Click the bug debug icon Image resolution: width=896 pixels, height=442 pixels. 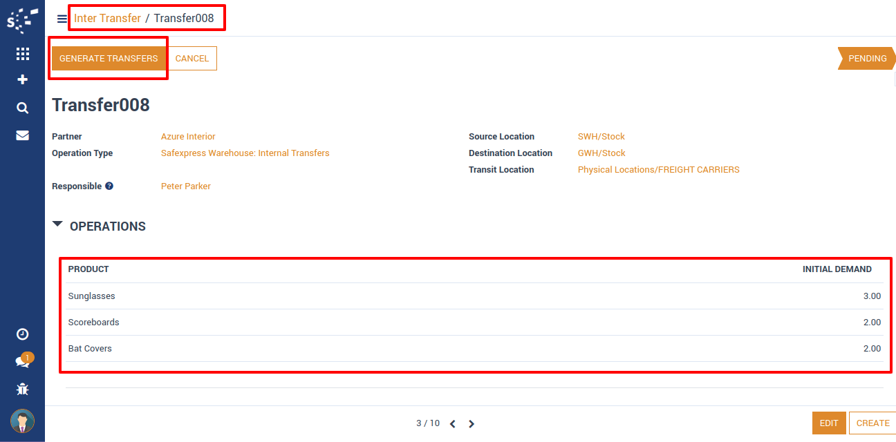tap(22, 390)
